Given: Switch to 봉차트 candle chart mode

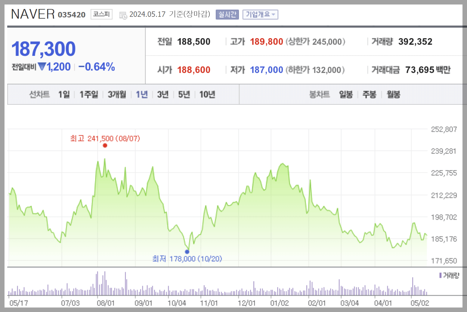Looking at the screenshot, I should [x=320, y=94].
